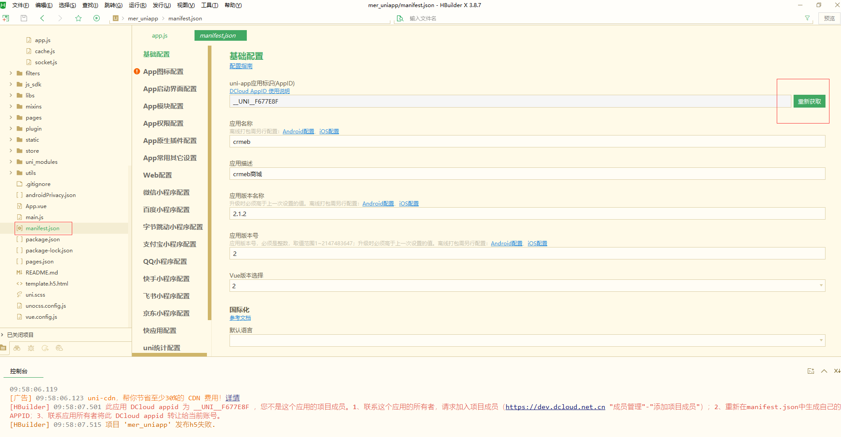Open the 详情 link in console
This screenshot has height=437, width=841.
point(233,398)
